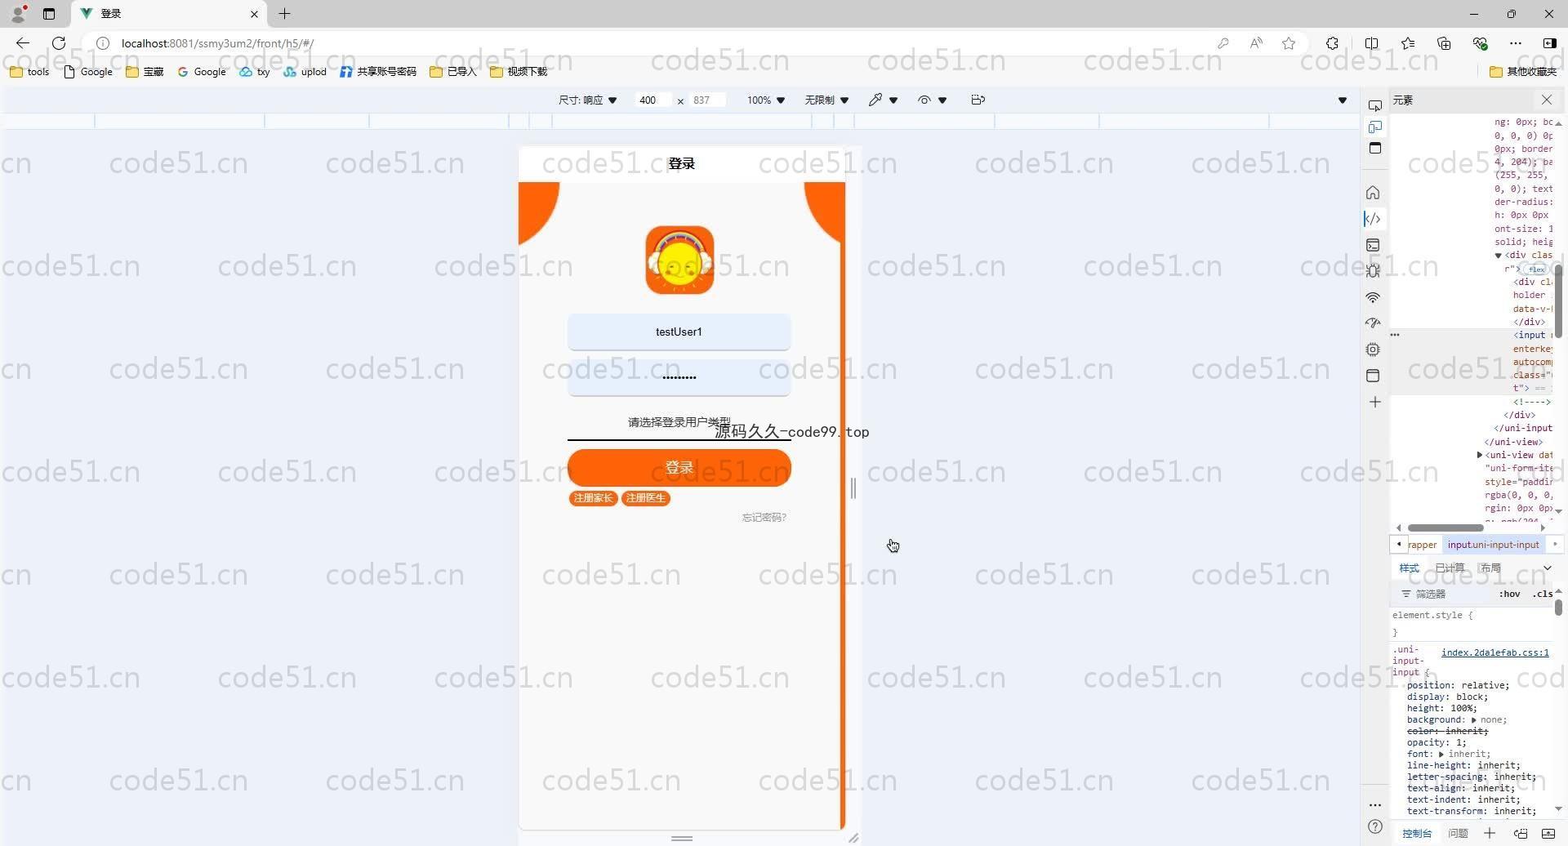Toggle the :hov element state button
The width and height of the screenshot is (1568, 846).
point(1509,594)
